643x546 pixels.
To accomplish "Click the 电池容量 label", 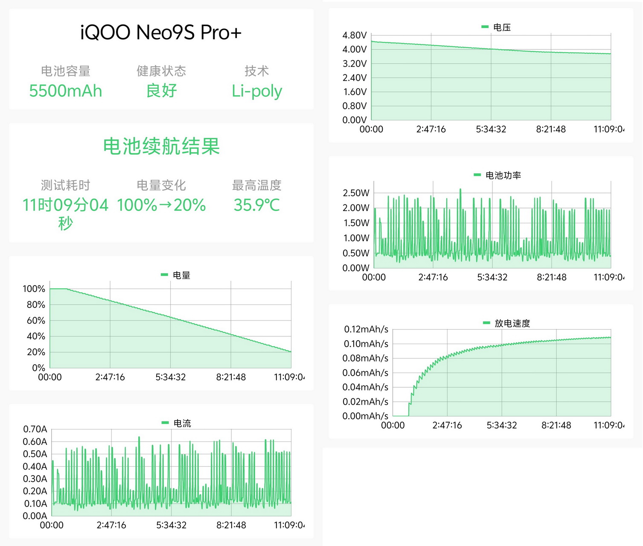I will [x=66, y=71].
